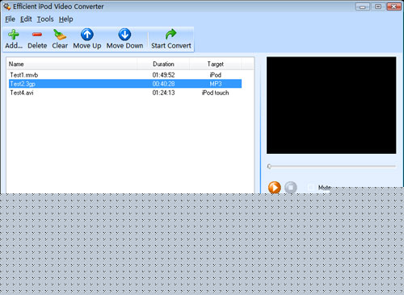404x295 pixels.
Task: Click the orange play button under preview
Action: click(275, 187)
